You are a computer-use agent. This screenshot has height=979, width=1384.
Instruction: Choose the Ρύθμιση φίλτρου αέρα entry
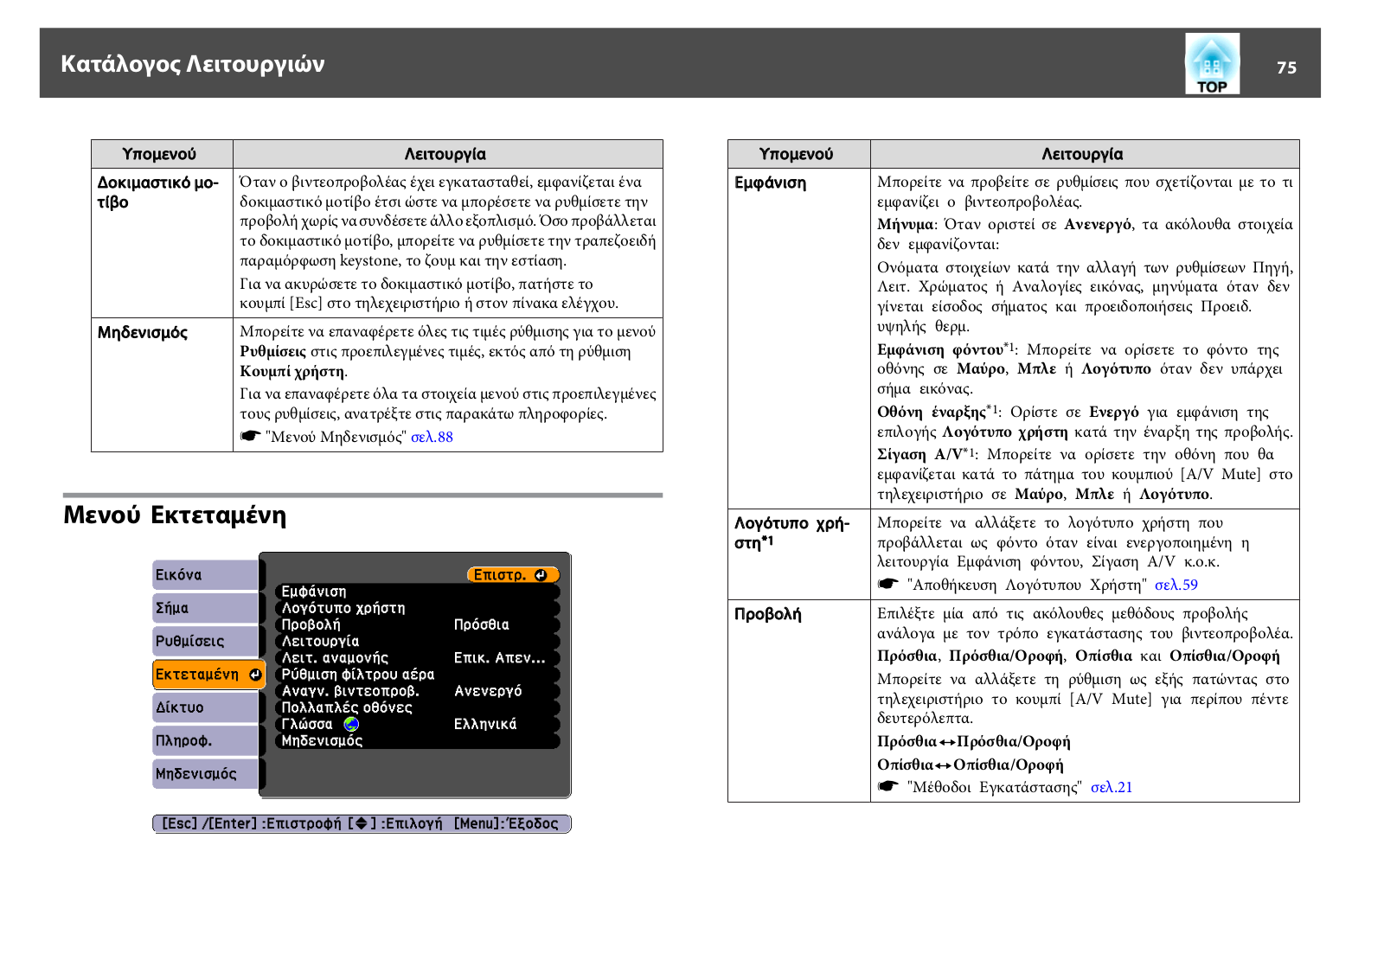click(418, 675)
